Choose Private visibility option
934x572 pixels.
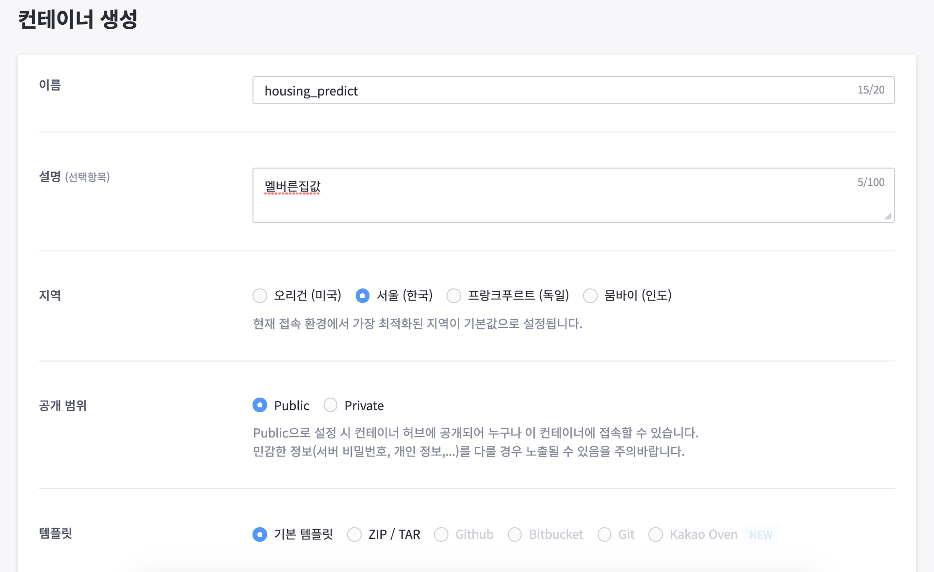331,405
